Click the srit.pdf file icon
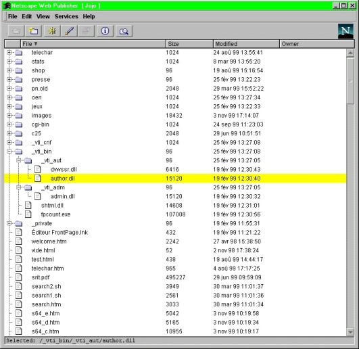This screenshot has height=349, width=359. coord(19,277)
